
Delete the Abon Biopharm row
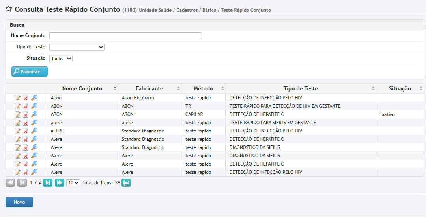pos(26,98)
